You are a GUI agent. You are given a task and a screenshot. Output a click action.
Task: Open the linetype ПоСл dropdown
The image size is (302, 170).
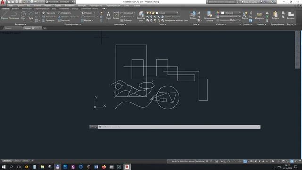pos(230,20)
